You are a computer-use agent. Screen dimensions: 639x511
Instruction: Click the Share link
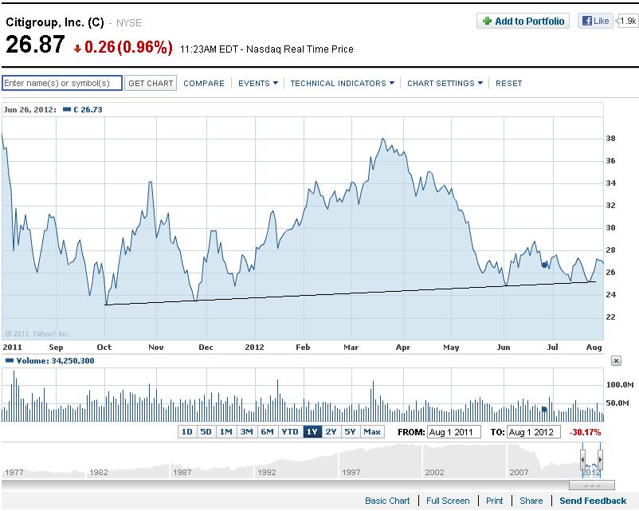pos(531,501)
